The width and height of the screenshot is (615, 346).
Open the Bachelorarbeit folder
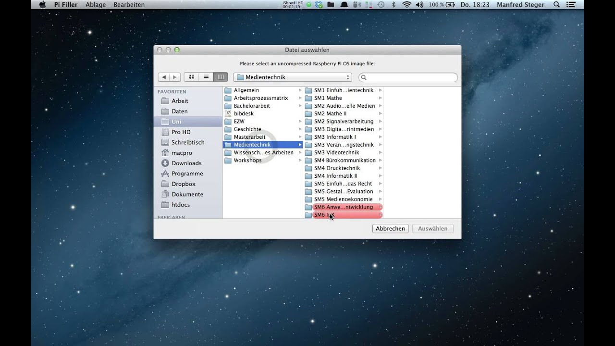(263, 106)
